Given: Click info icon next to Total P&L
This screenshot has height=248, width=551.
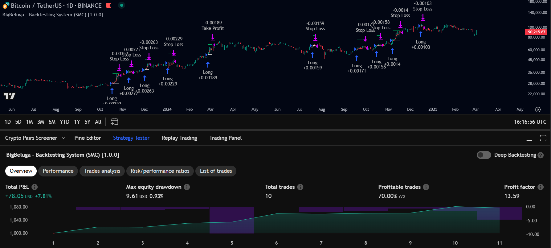Looking at the screenshot, I should tap(35, 187).
